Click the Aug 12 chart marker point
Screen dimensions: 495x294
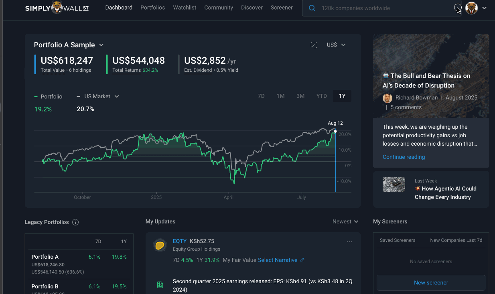coord(335,132)
